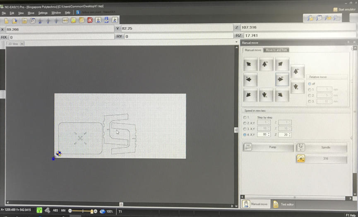Click the new file icon in toolbar
Image resolution: width=358 pixels, height=217 pixels.
click(x=6, y=21)
